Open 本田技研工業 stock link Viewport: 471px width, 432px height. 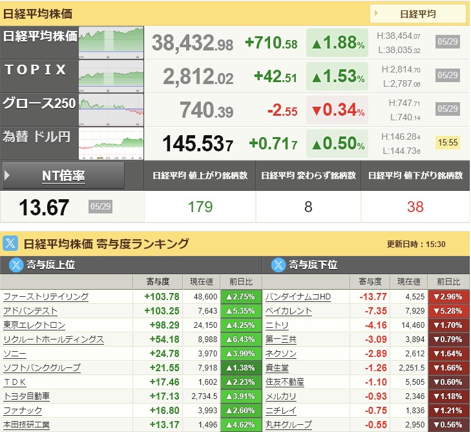pyautogui.click(x=26, y=425)
